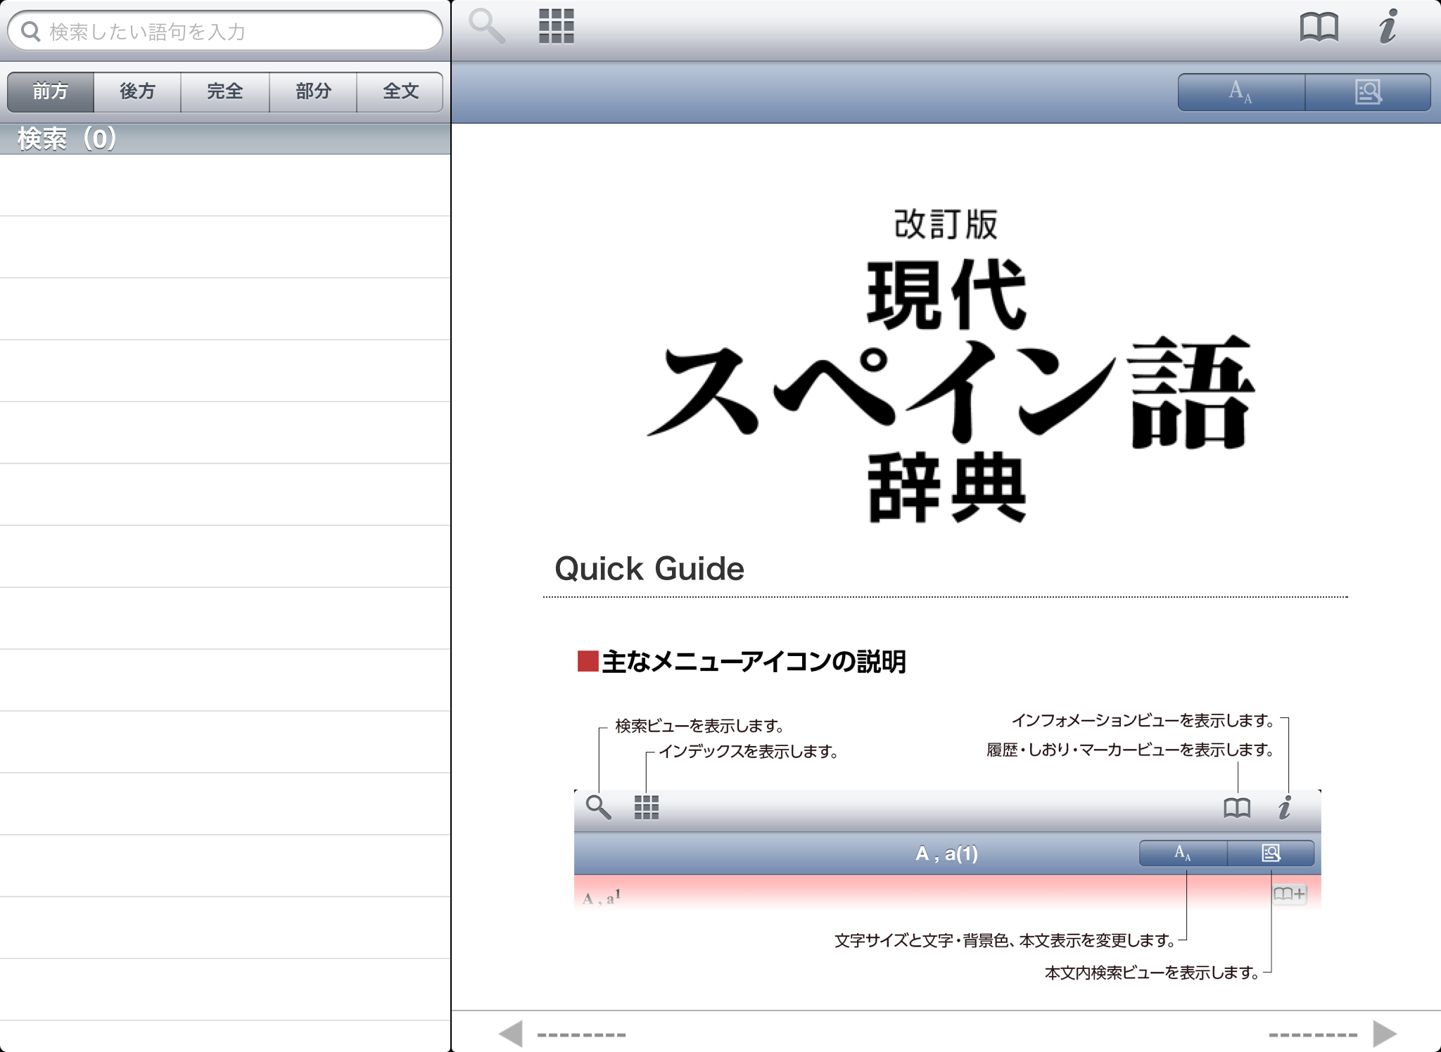
Task: Open in-text search view icon
Action: click(1368, 91)
